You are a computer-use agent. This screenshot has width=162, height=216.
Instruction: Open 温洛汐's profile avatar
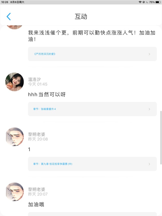click(14, 82)
